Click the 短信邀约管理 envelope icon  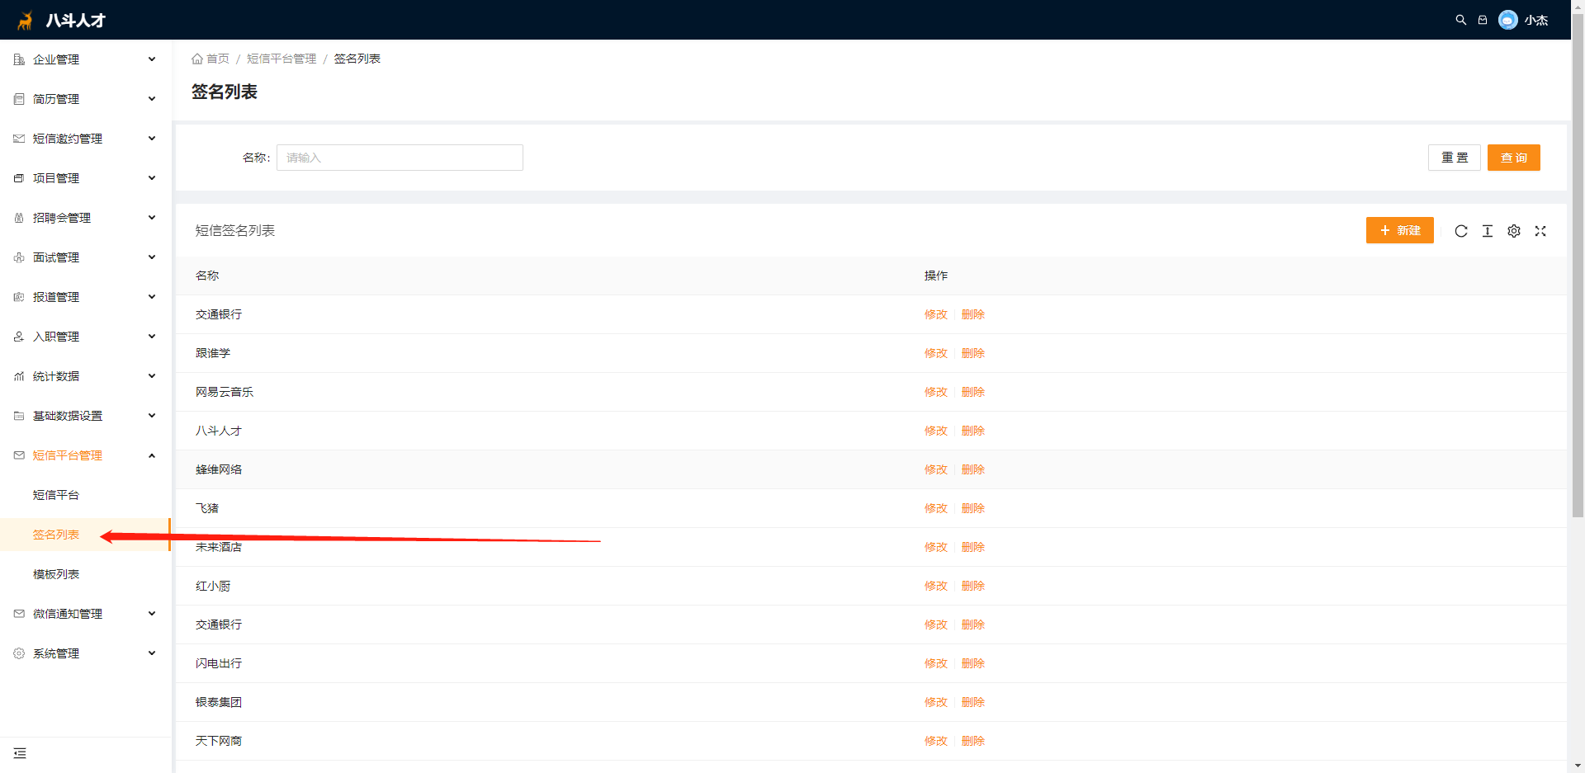point(19,139)
